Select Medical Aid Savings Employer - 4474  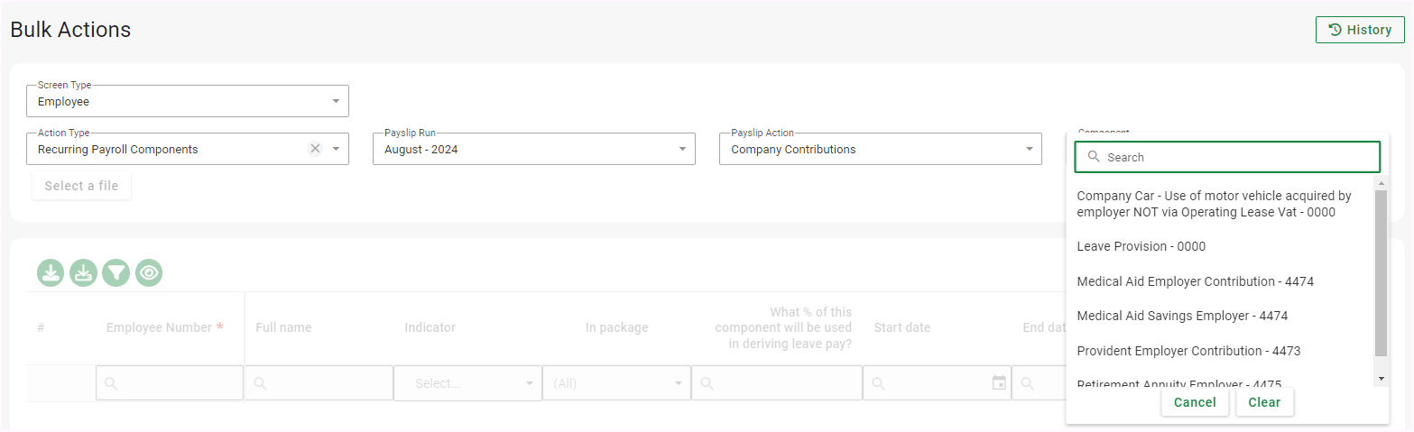1182,316
